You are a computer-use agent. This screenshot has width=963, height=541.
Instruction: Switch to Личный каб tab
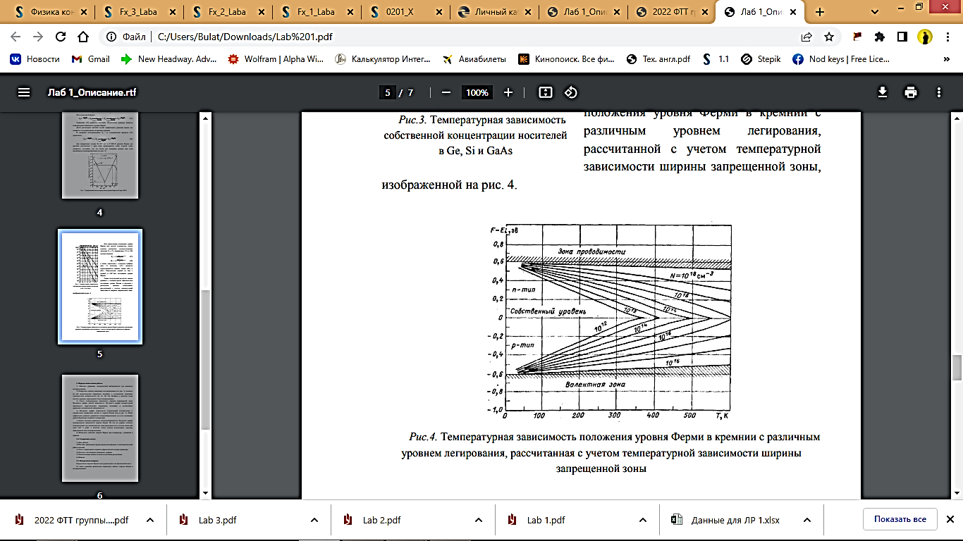[493, 12]
